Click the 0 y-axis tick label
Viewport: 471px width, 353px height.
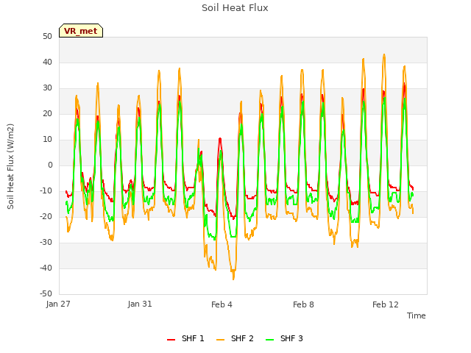coord(50,165)
